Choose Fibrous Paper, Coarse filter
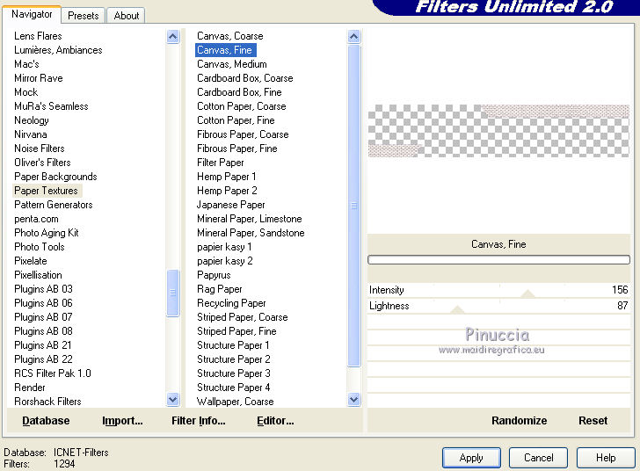This screenshot has width=640, height=471. point(243,134)
